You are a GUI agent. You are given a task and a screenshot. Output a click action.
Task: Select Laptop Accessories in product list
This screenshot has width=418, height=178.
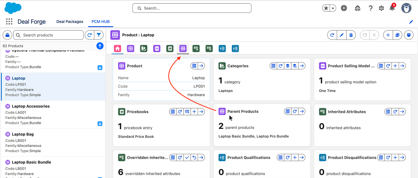pyautogui.click(x=53, y=114)
